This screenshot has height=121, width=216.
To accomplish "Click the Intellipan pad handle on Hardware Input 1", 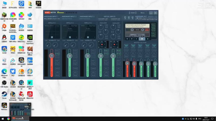I will click(52, 37).
